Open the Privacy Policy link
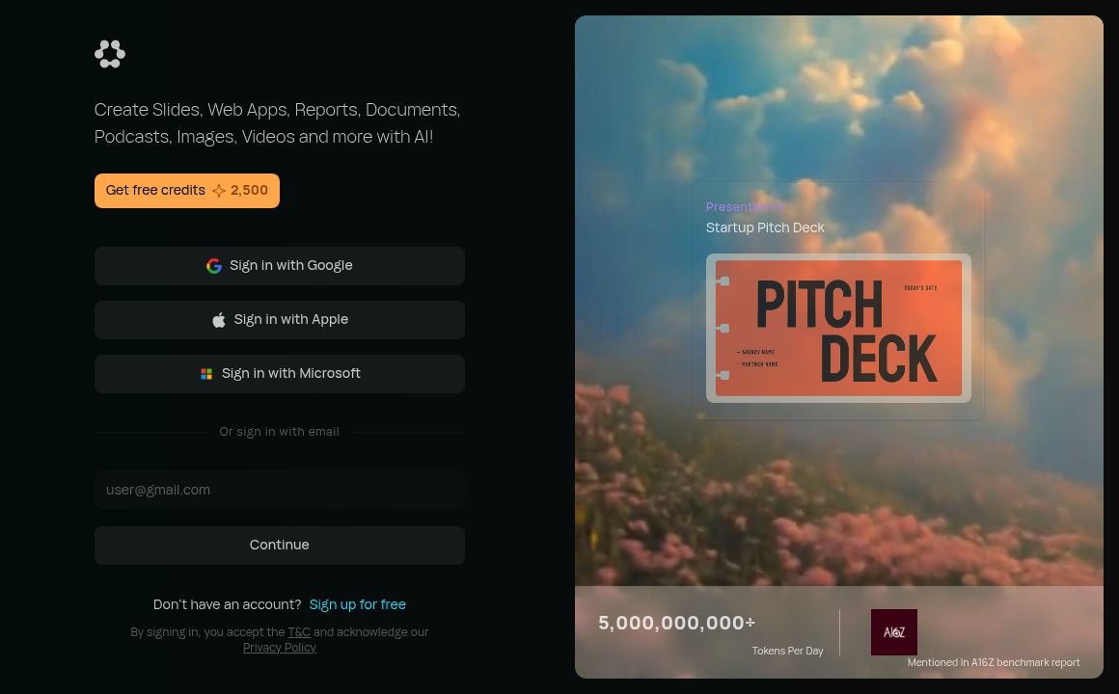 coord(279,648)
